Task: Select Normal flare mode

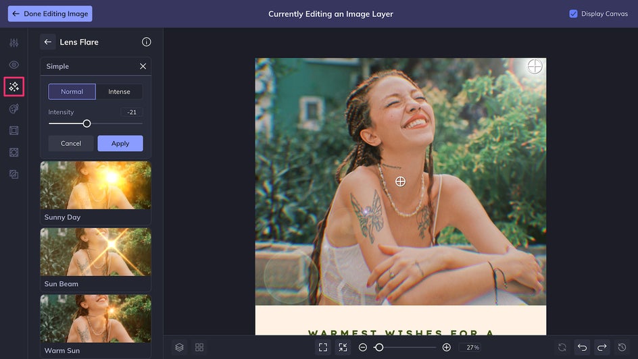Action: [72, 92]
